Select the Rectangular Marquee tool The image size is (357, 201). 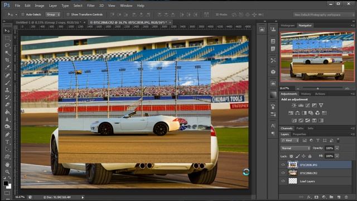7,38
